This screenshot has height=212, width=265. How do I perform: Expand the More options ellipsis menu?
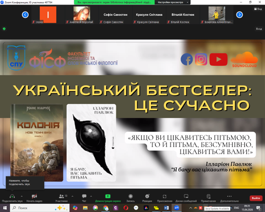pos(230,196)
